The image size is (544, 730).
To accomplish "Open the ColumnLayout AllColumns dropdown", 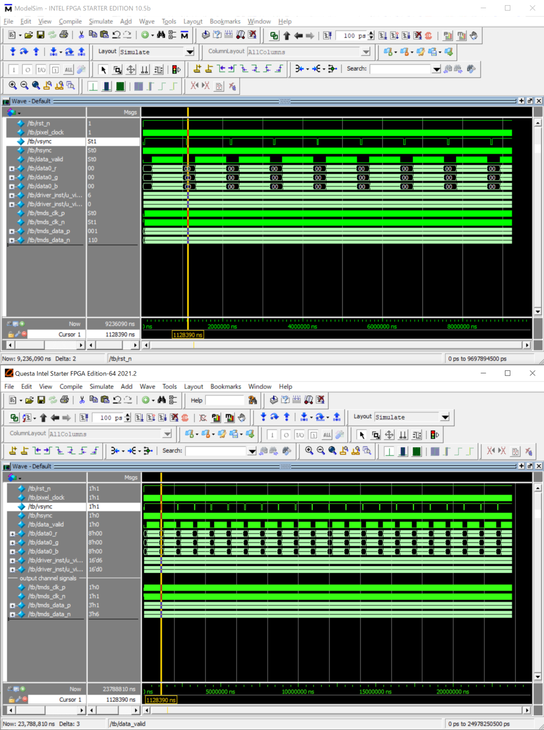I will click(x=366, y=52).
